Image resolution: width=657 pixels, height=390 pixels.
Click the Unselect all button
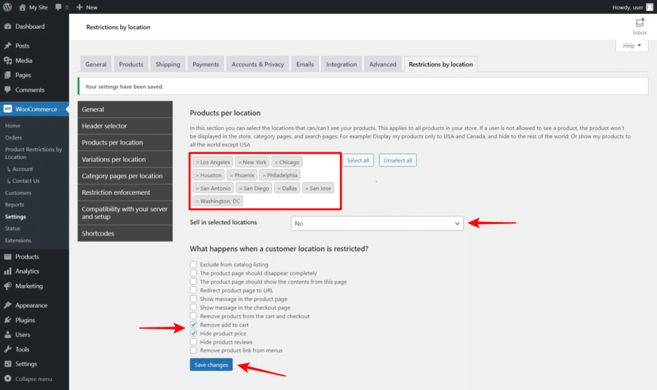pyautogui.click(x=398, y=161)
